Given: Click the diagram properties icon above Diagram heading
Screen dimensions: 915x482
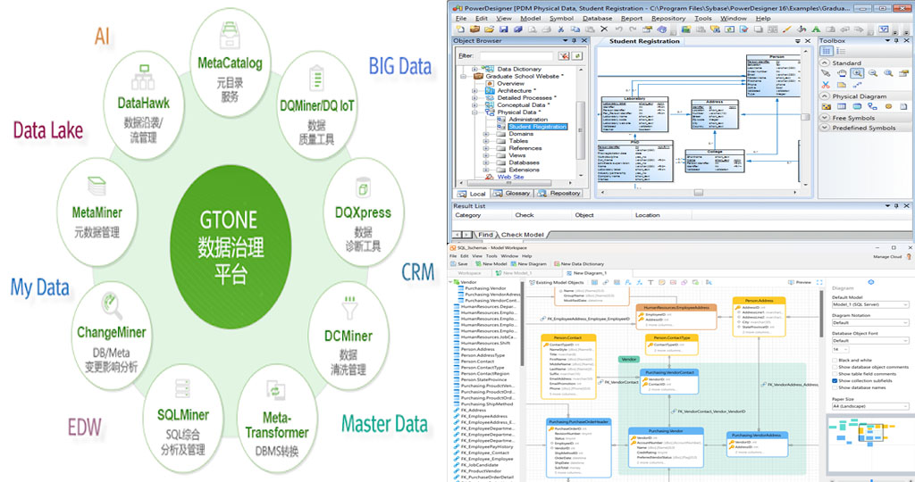Looking at the screenshot, I should click(x=871, y=282).
